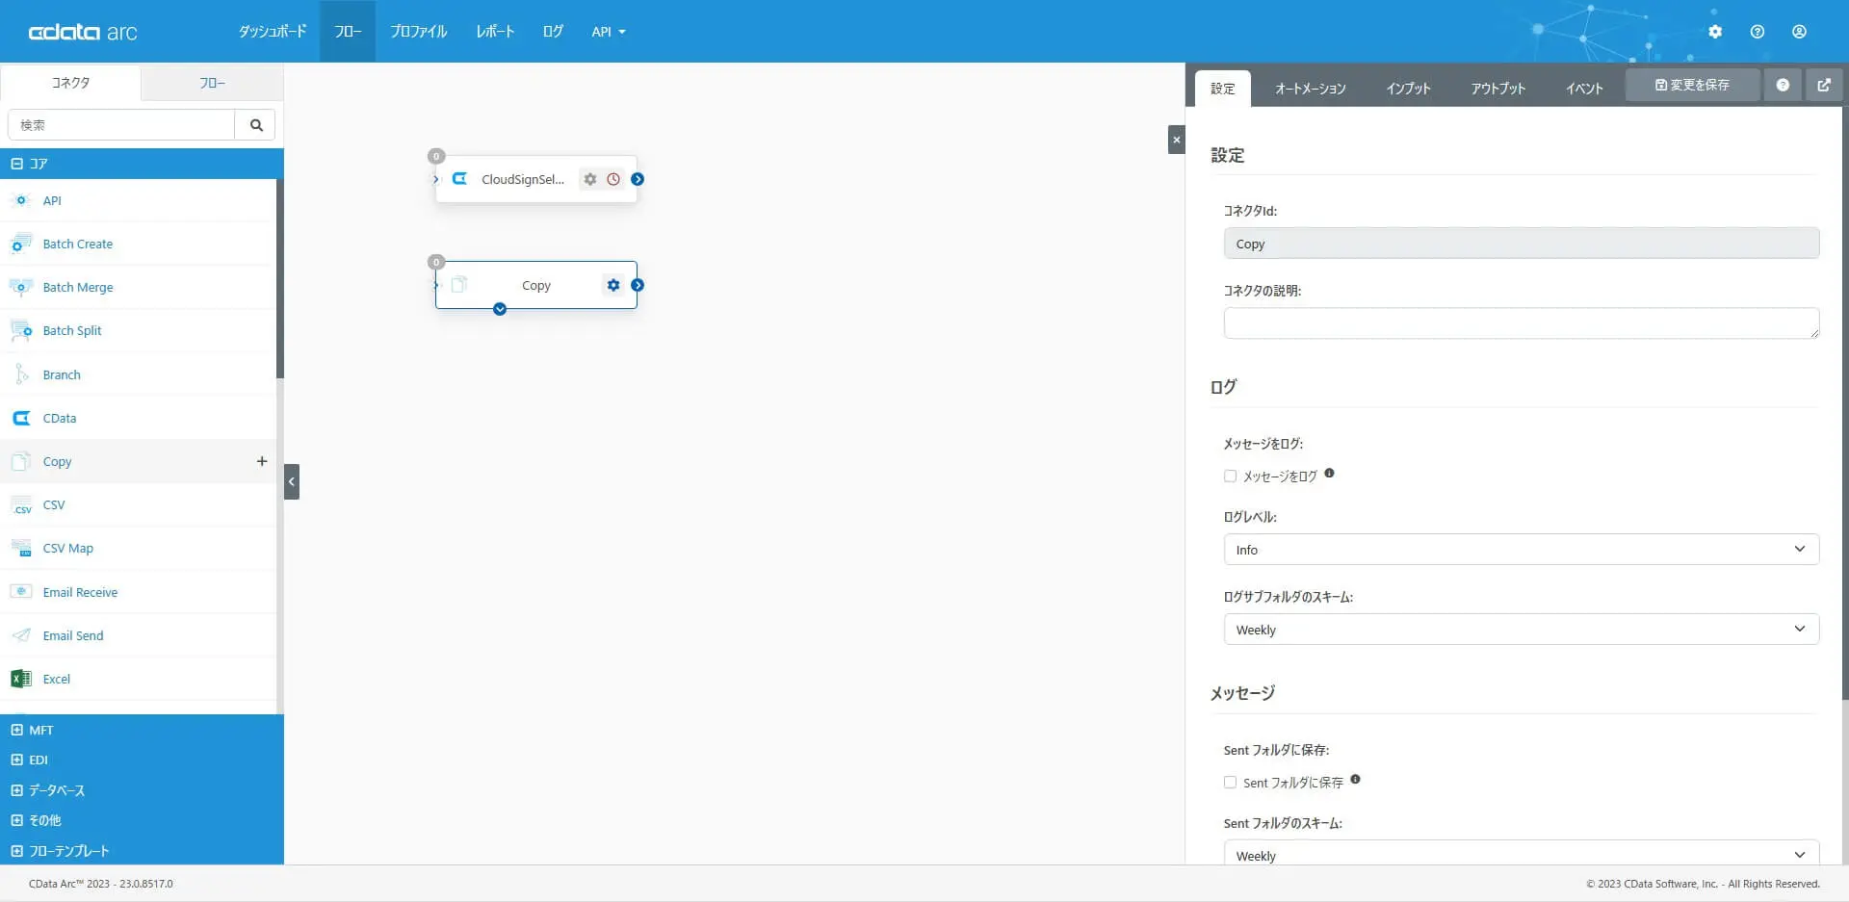Open settings panel in new window
The height and width of the screenshot is (902, 1849).
[x=1824, y=85]
